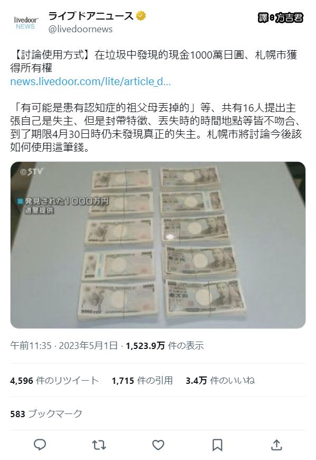
Task: Click the @livedoornews handle
Action: point(80,29)
